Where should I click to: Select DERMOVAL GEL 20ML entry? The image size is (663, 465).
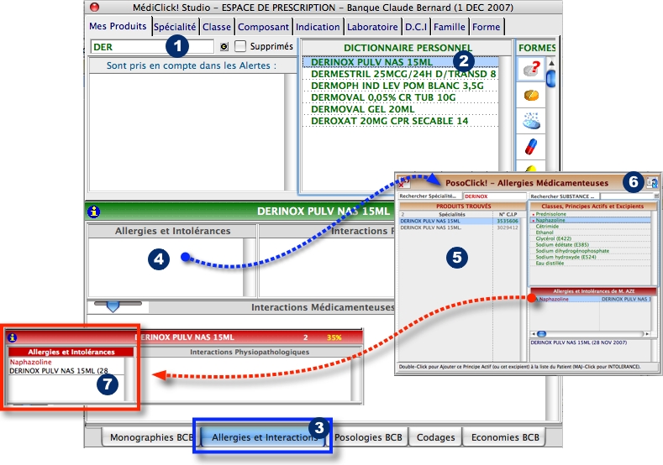tap(401, 109)
